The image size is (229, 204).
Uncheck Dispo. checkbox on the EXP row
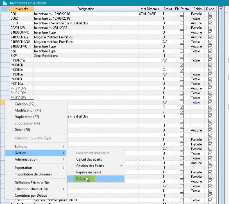pyautogui.click(x=210, y=56)
